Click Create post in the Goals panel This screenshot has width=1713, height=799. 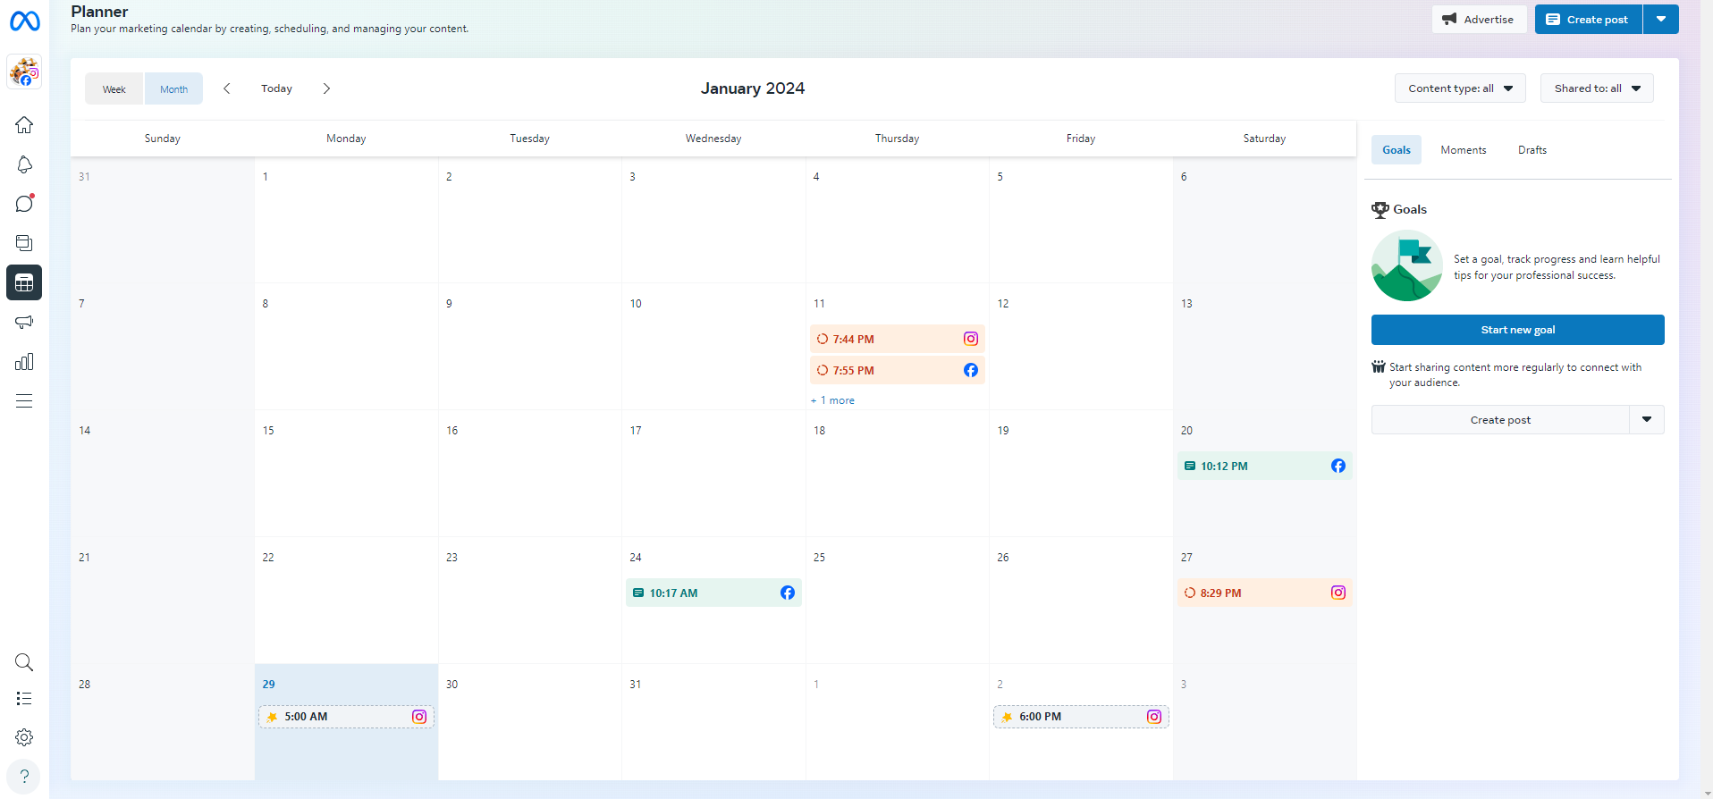pyautogui.click(x=1500, y=420)
